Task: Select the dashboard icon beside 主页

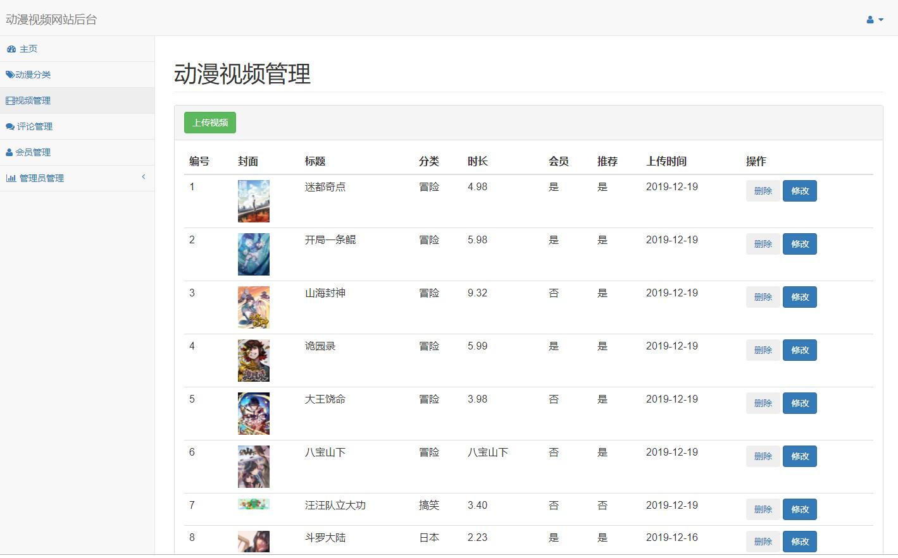Action: (x=11, y=49)
